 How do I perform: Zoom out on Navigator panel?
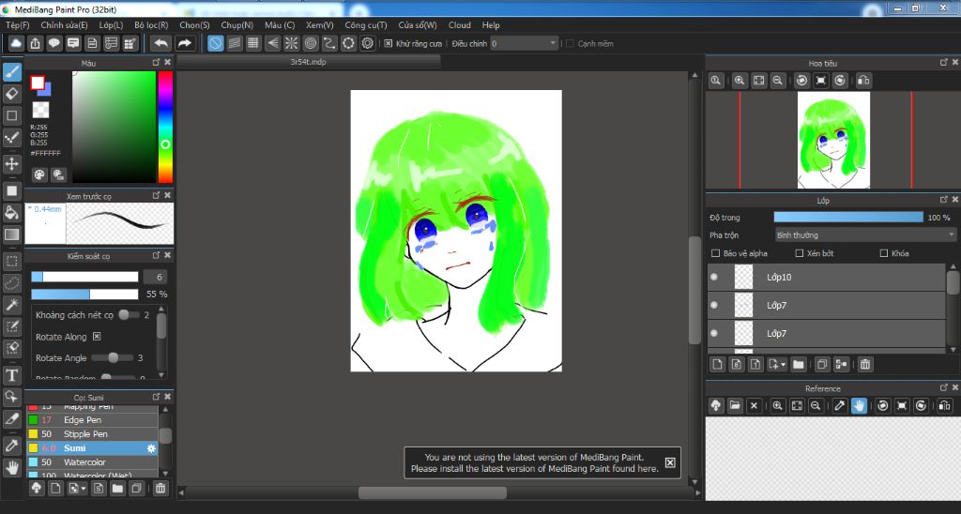(x=778, y=81)
